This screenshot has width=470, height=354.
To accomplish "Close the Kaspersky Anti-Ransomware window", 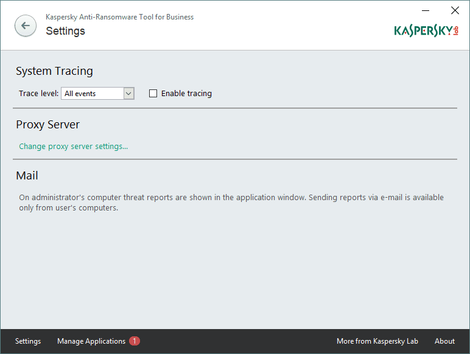I will pos(455,10).
